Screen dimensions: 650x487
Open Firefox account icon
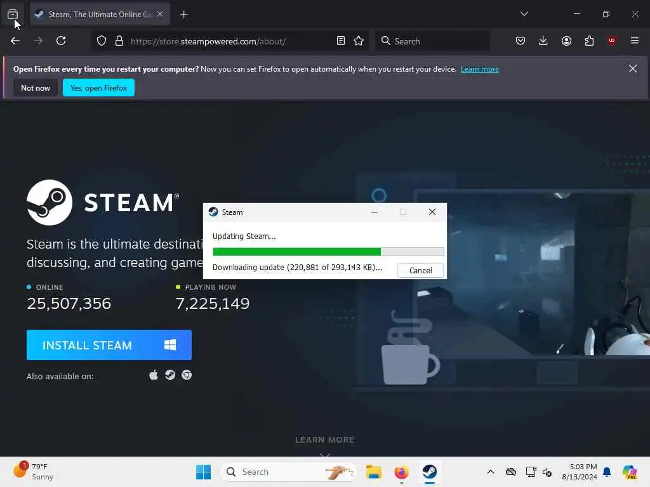pos(566,41)
